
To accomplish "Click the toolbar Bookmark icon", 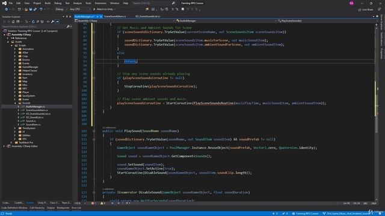I will coord(183,10).
